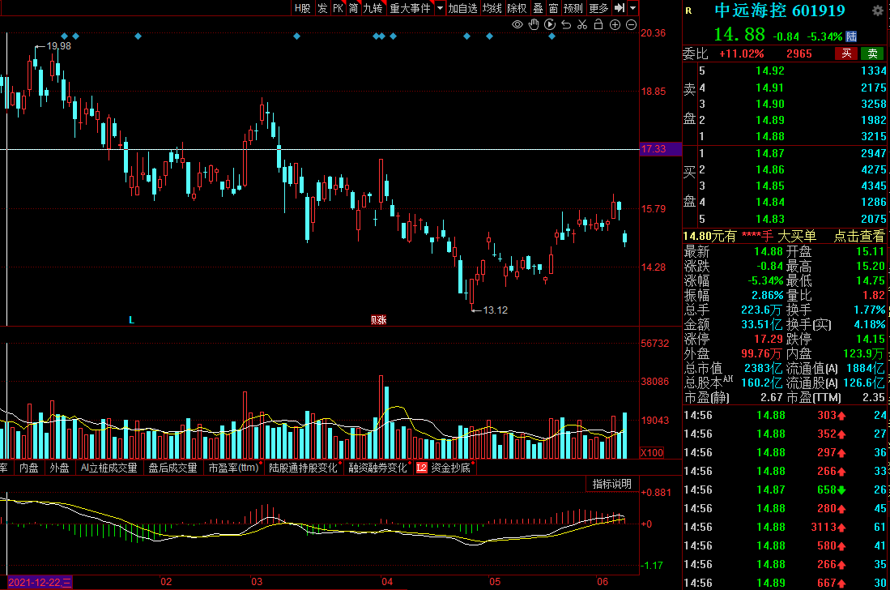Select the 市盈率(ttm) indicator tab

[x=233, y=468]
